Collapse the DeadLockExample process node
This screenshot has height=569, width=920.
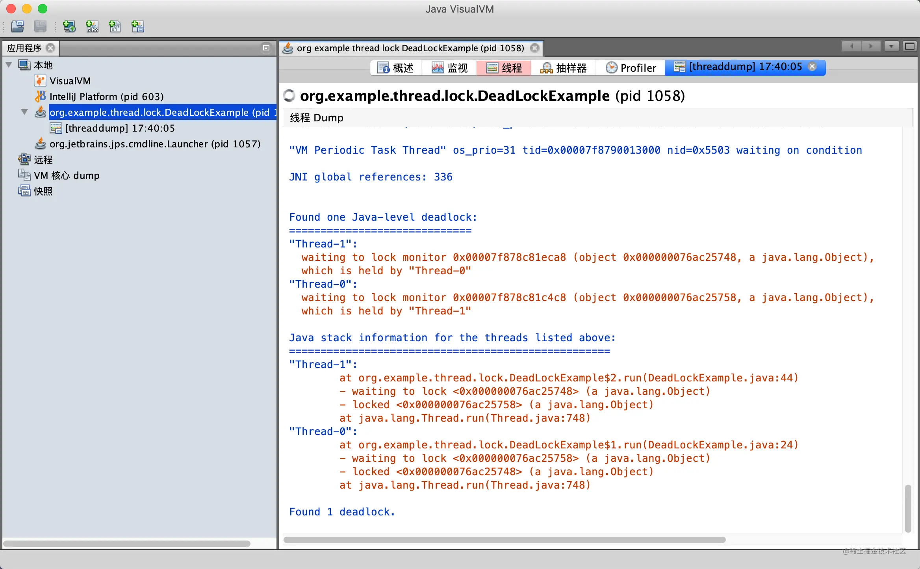coord(24,112)
